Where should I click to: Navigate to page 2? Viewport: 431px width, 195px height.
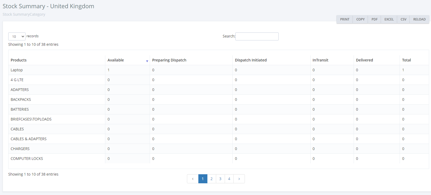pyautogui.click(x=211, y=179)
